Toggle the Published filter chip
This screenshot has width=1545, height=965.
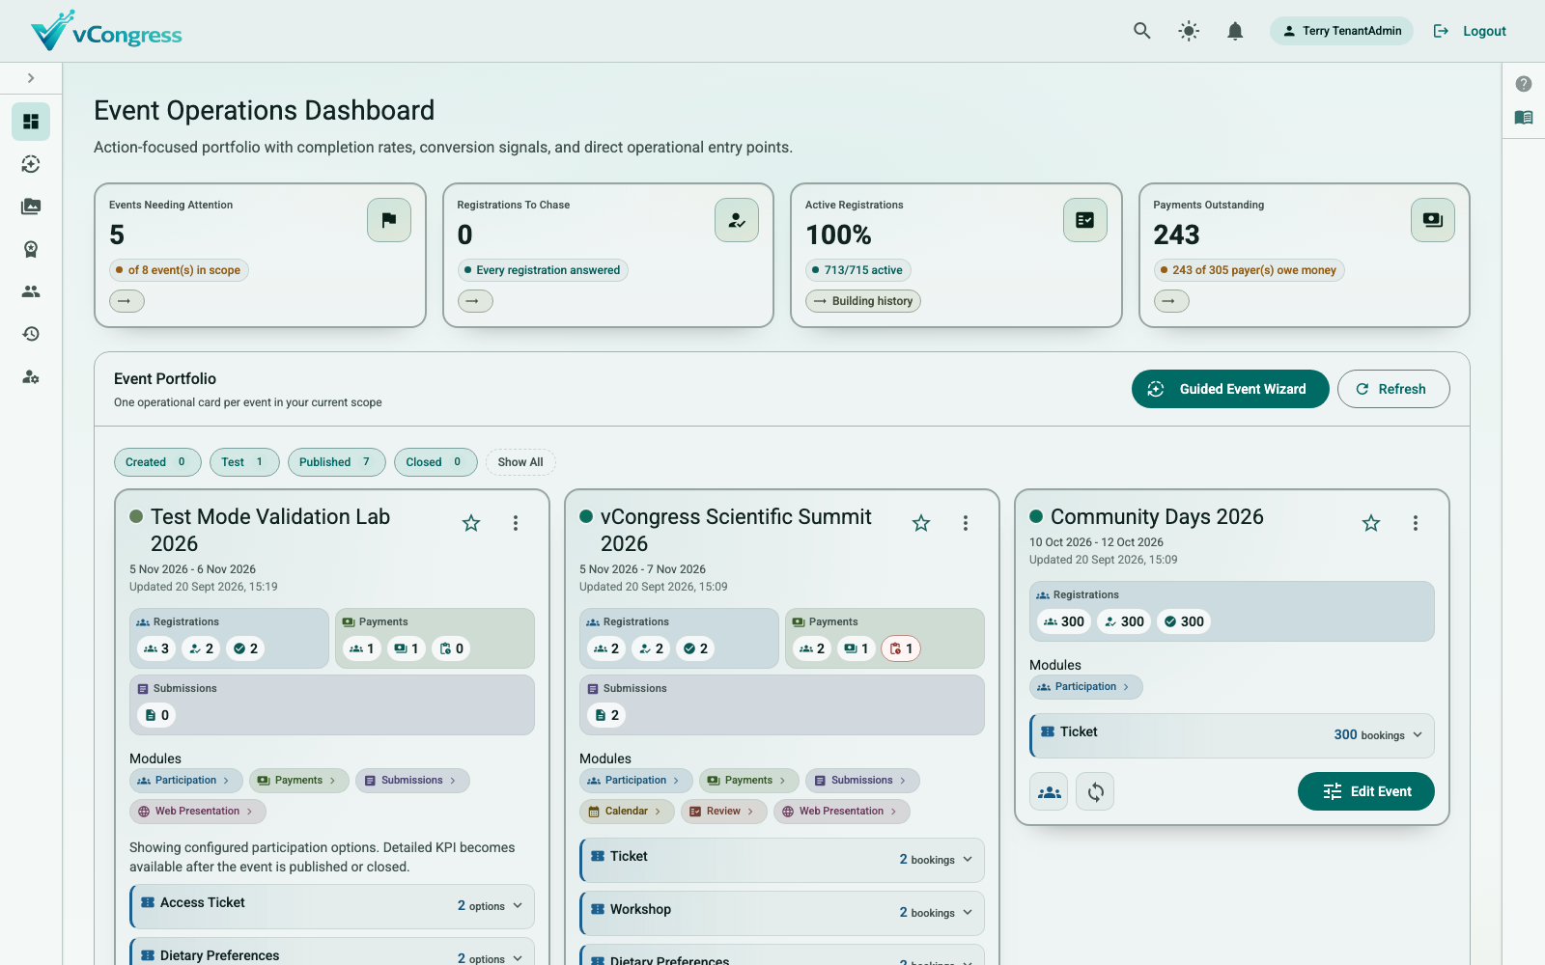[337, 462]
